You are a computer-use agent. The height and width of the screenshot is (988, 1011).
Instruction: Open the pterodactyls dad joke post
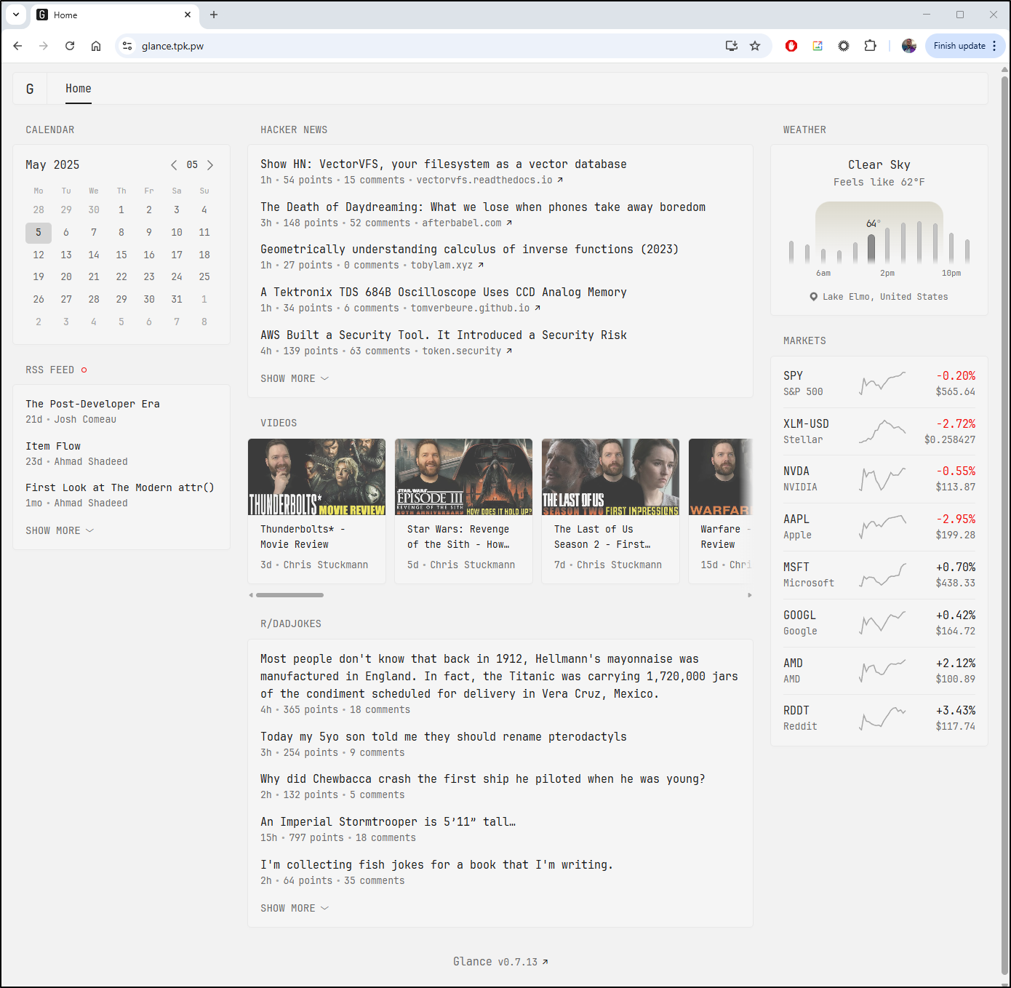pyautogui.click(x=444, y=737)
